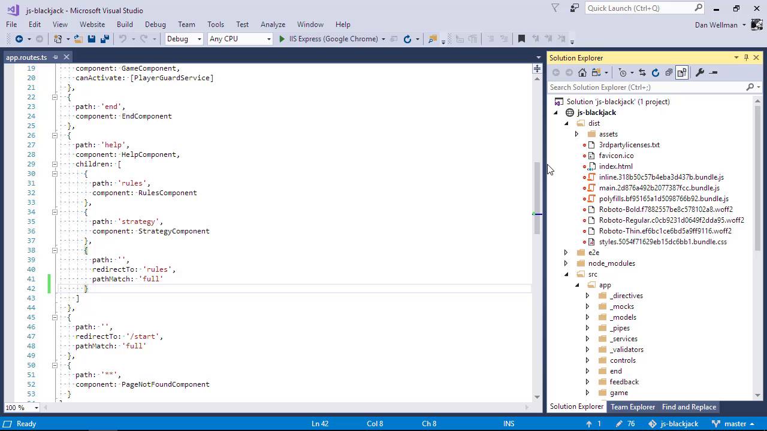
Task: Collapse code block at line 38
Action: [x=55, y=250]
